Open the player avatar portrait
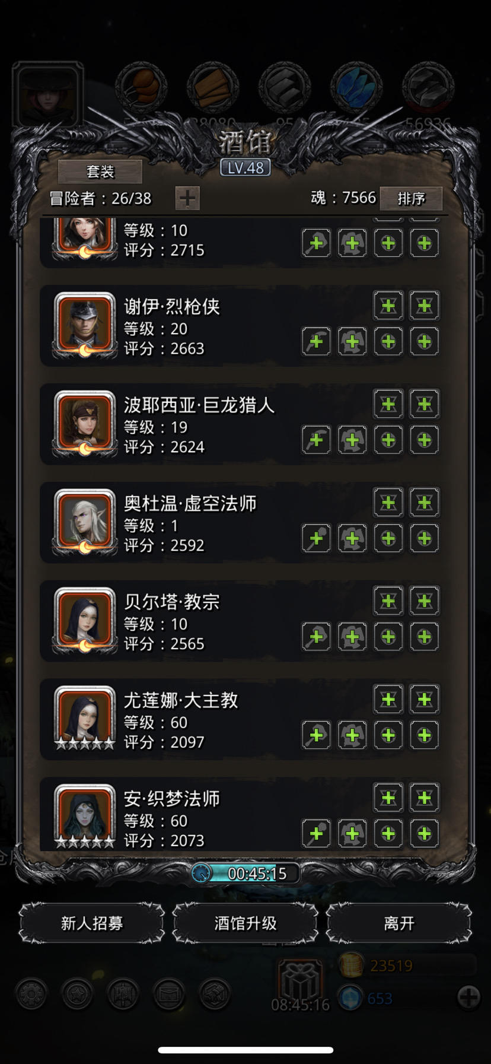Viewport: 491px width, 1064px height. [x=47, y=95]
